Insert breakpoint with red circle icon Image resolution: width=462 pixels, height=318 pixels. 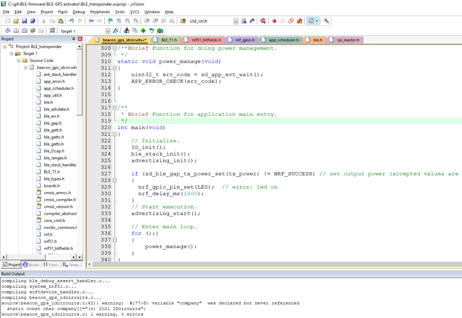click(274, 21)
